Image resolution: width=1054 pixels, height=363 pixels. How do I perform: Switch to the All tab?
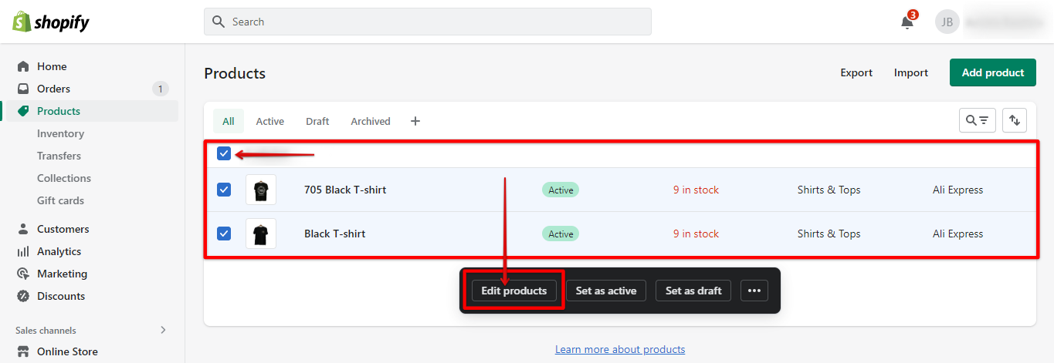click(229, 121)
